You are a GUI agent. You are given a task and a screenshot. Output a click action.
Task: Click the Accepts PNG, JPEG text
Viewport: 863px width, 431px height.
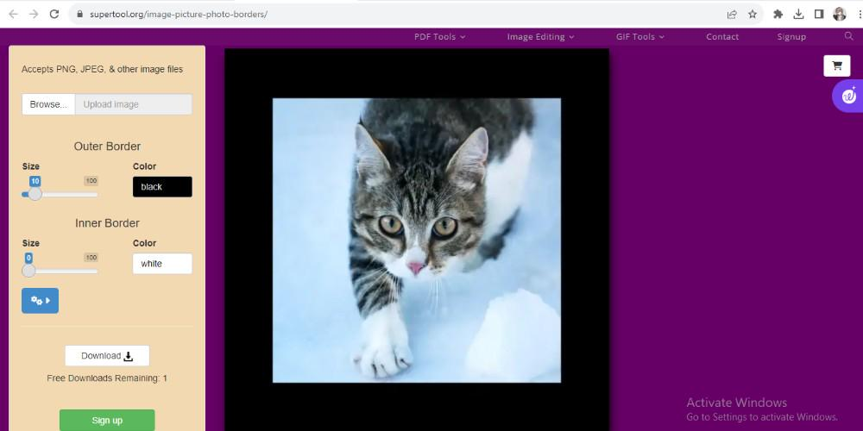click(x=102, y=69)
